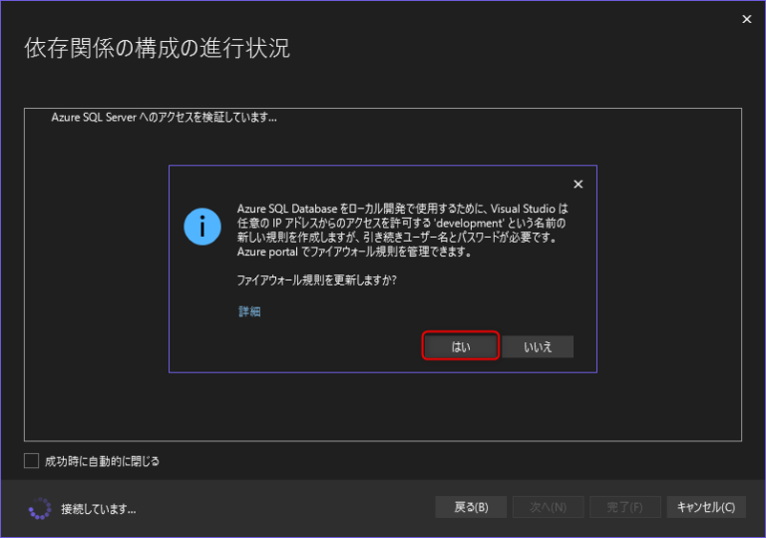
Task: Select the Azure SQL Server access verification log line
Action: [164, 118]
